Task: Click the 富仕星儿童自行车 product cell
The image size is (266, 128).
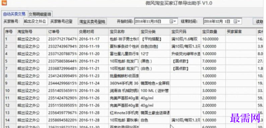Action: tap(124, 54)
